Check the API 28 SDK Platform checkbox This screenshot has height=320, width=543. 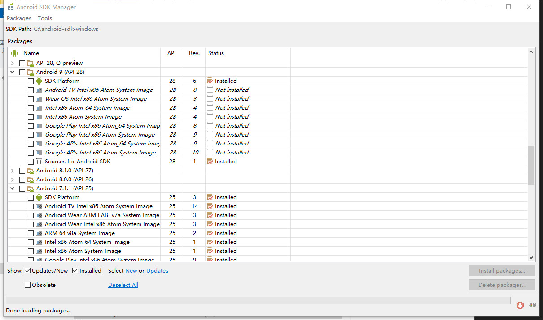click(x=31, y=81)
